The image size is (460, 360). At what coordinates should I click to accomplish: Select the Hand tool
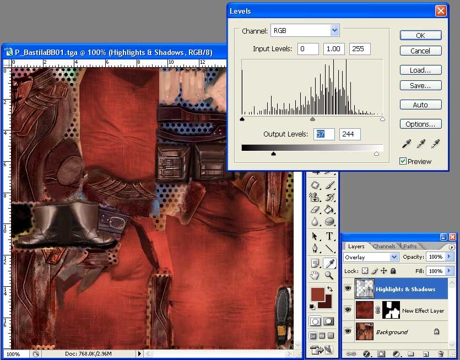(x=315, y=276)
